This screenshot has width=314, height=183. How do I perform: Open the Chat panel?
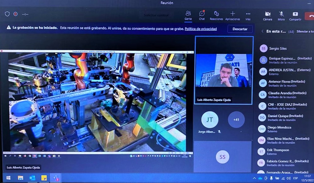pos(202,15)
